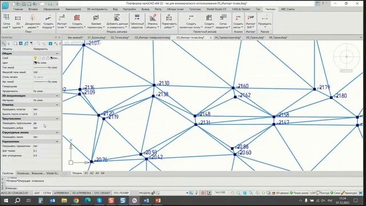The height and width of the screenshot is (206, 366).
Task: Toggle СЕТКА grid display in status bar
Action: pos(47,193)
